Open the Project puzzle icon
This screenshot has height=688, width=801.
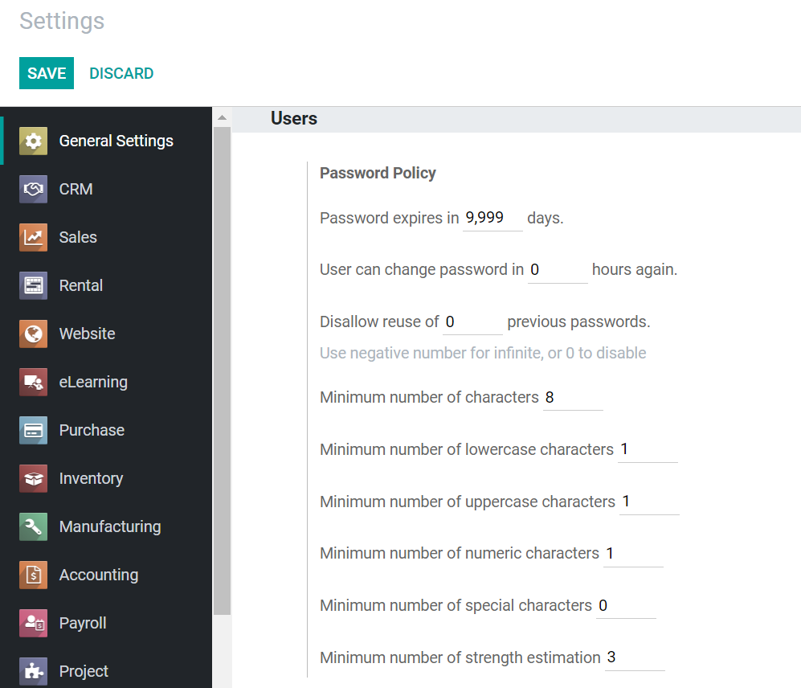pos(33,671)
